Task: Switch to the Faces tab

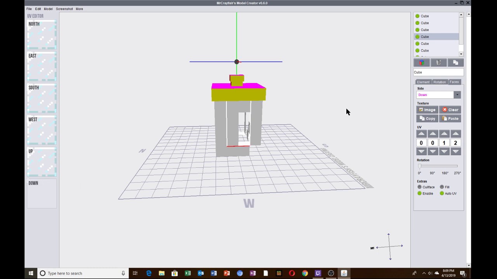Action: [x=454, y=82]
